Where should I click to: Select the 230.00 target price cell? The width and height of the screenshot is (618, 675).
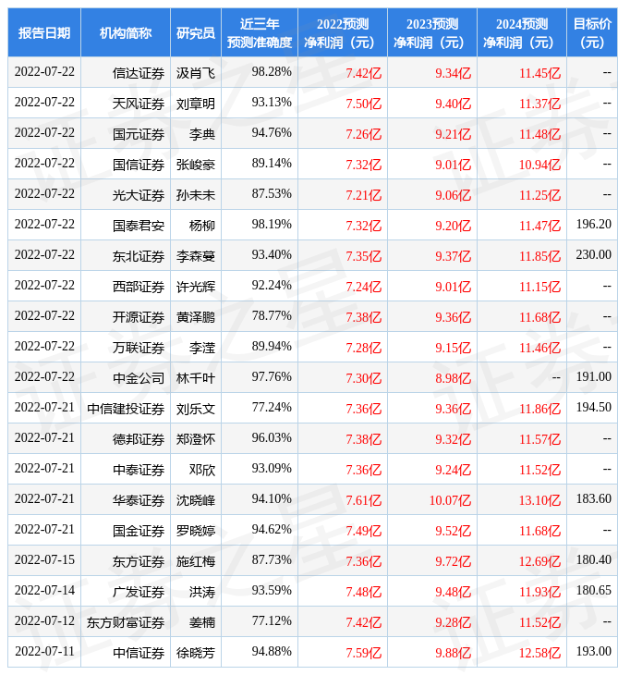593,255
